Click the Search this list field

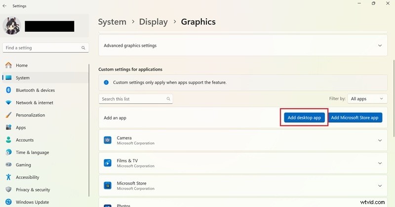pyautogui.click(x=132, y=99)
